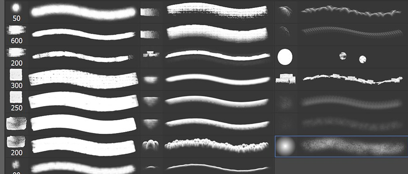Select the 600 brush's stroke preview
The height and width of the screenshot is (174, 408).
[x=83, y=34]
